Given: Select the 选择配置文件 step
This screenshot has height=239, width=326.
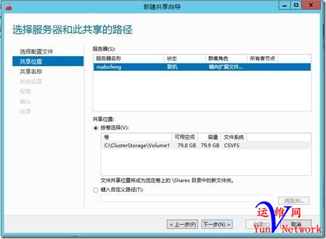Looking at the screenshot, I should click(36, 51).
